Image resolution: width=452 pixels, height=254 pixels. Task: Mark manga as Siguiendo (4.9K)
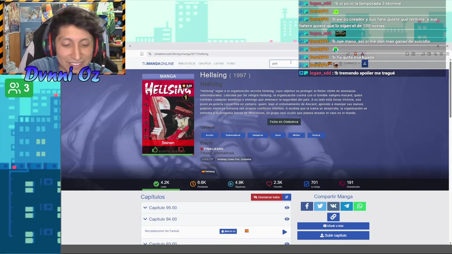click(x=236, y=184)
